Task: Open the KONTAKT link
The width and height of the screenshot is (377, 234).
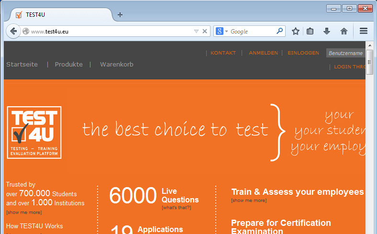Action: 223,53
